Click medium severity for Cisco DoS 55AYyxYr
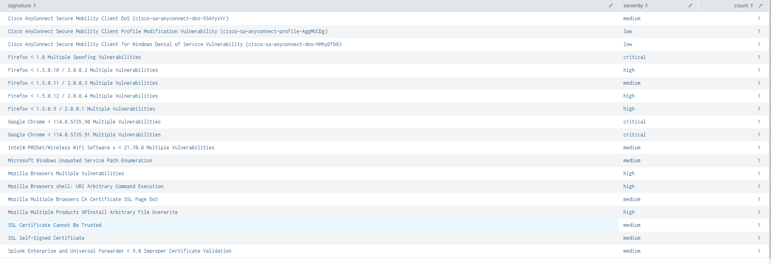 tap(632, 19)
